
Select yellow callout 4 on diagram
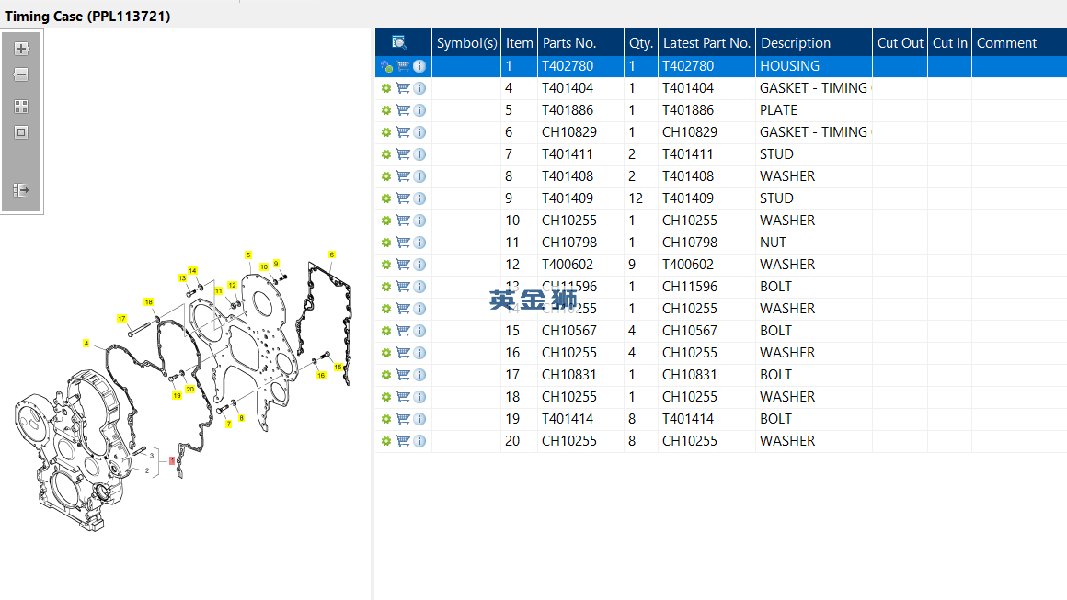click(x=86, y=343)
